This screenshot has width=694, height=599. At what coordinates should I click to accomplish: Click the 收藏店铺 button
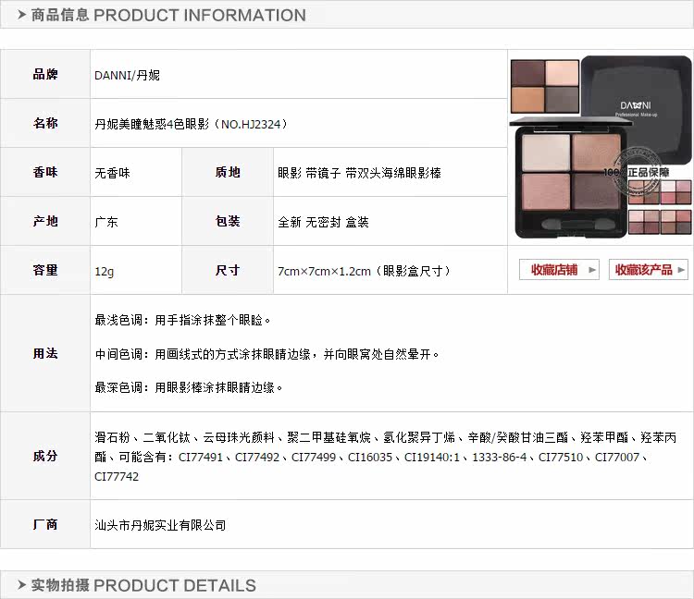click(559, 270)
